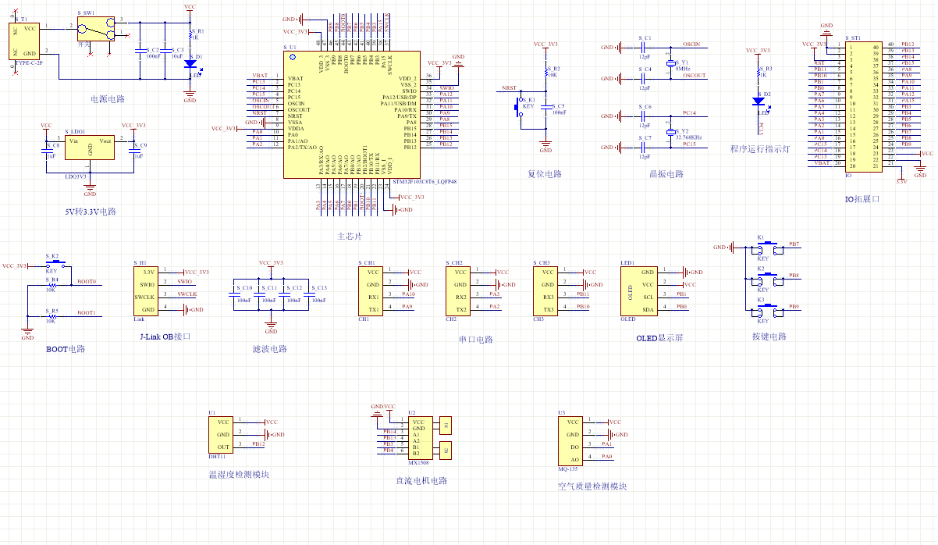938x545 pixels.
Task: Click the 主芯片 section title
Action: [x=349, y=237]
